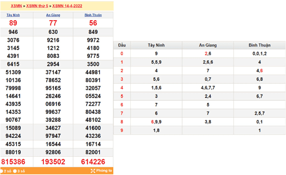Image resolution: width=286 pixels, height=175 pixels.
Task: Click the special prize number 193502
Action: pos(53,161)
